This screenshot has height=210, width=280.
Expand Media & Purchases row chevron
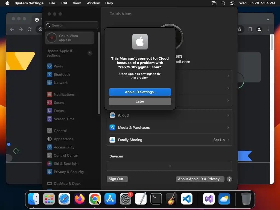(228, 128)
